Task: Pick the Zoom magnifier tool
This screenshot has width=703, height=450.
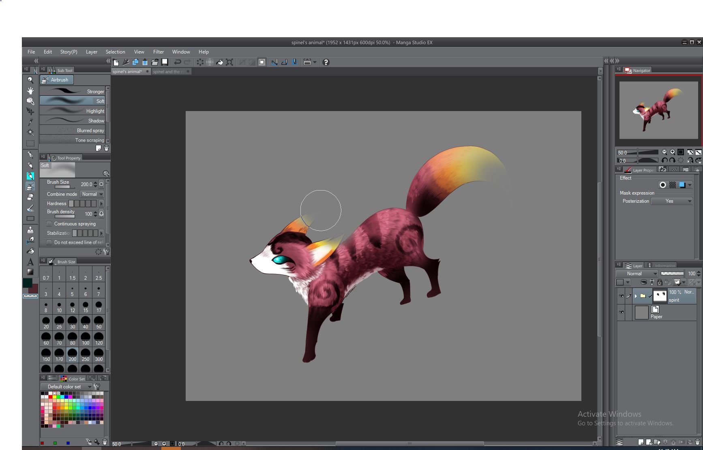Action: (x=30, y=80)
